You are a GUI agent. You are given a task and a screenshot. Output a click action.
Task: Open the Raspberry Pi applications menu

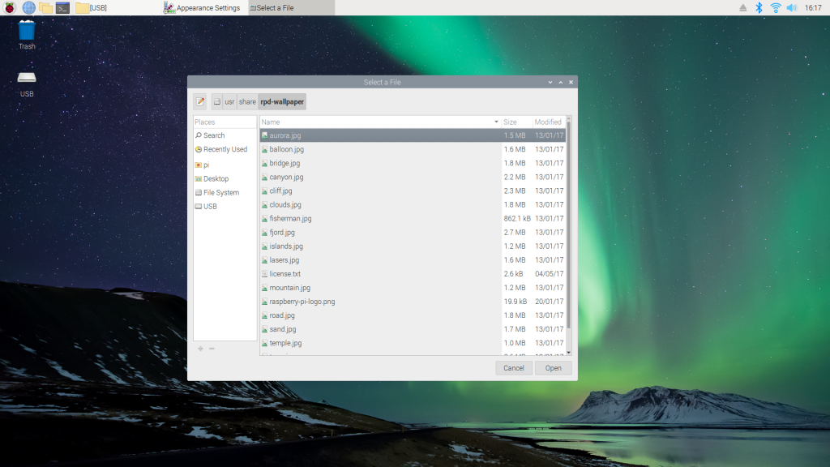10,7
